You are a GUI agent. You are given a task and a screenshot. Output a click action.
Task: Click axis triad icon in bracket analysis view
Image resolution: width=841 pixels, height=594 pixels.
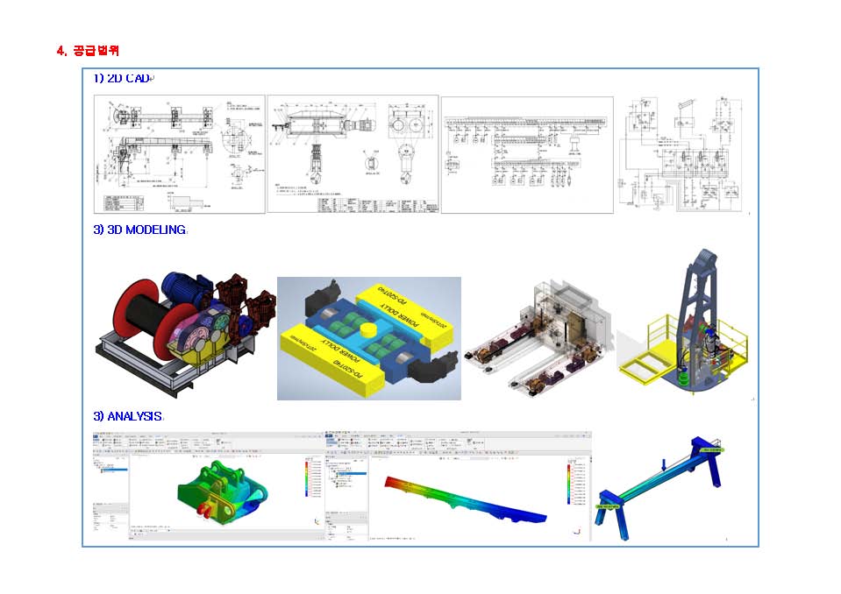pos(317,521)
